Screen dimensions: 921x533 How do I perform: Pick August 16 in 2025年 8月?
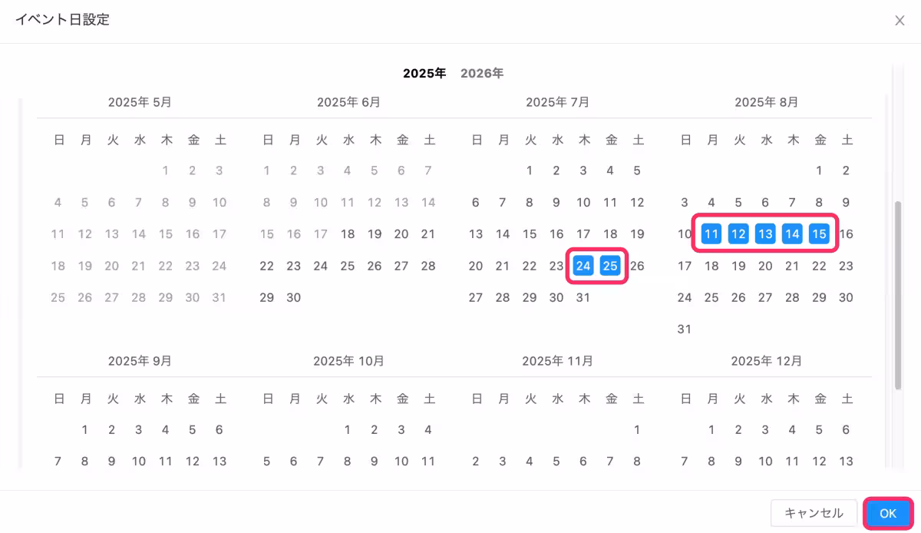[x=846, y=234]
